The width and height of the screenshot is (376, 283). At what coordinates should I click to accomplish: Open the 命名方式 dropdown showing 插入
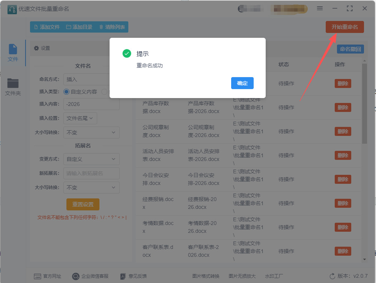(x=86, y=79)
